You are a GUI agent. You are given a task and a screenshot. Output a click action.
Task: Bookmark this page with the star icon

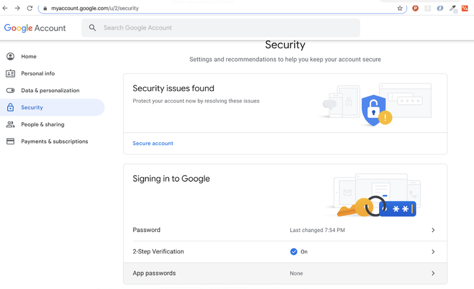[400, 9]
